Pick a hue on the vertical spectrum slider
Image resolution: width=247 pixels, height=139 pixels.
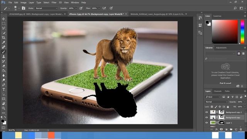tap(242, 32)
